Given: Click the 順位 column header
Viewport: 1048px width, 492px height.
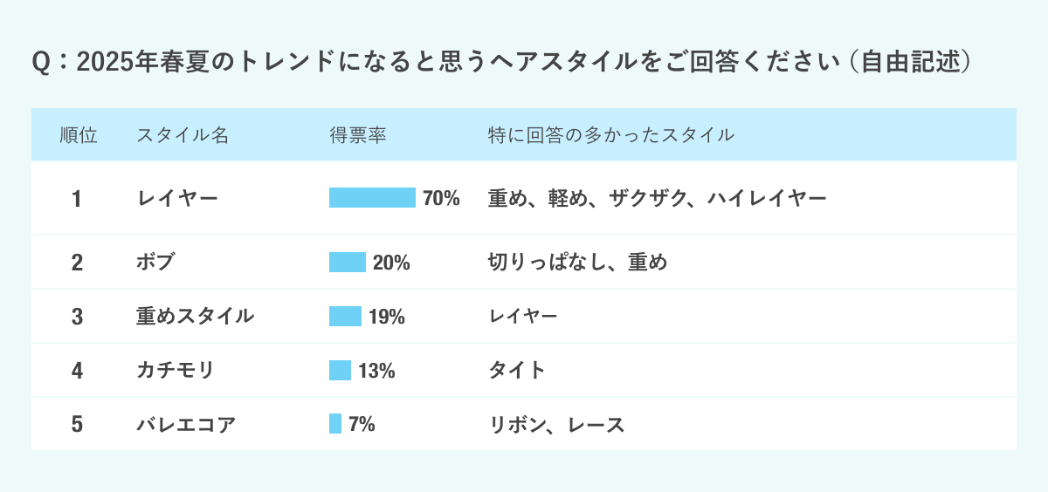Looking at the screenshot, I should (x=79, y=135).
